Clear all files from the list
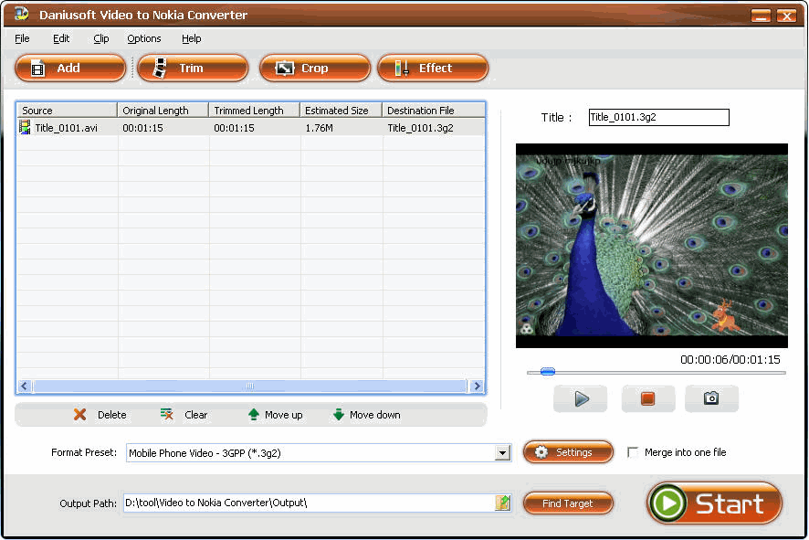This screenshot has width=809, height=540. coord(184,415)
